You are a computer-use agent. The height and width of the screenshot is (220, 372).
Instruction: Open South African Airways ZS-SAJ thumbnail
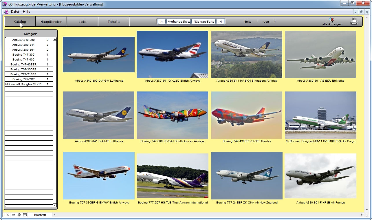(172, 115)
